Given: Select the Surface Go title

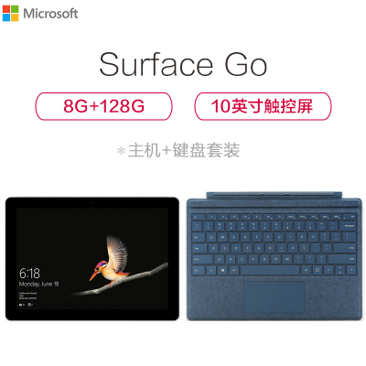Looking at the screenshot, I should [x=183, y=64].
